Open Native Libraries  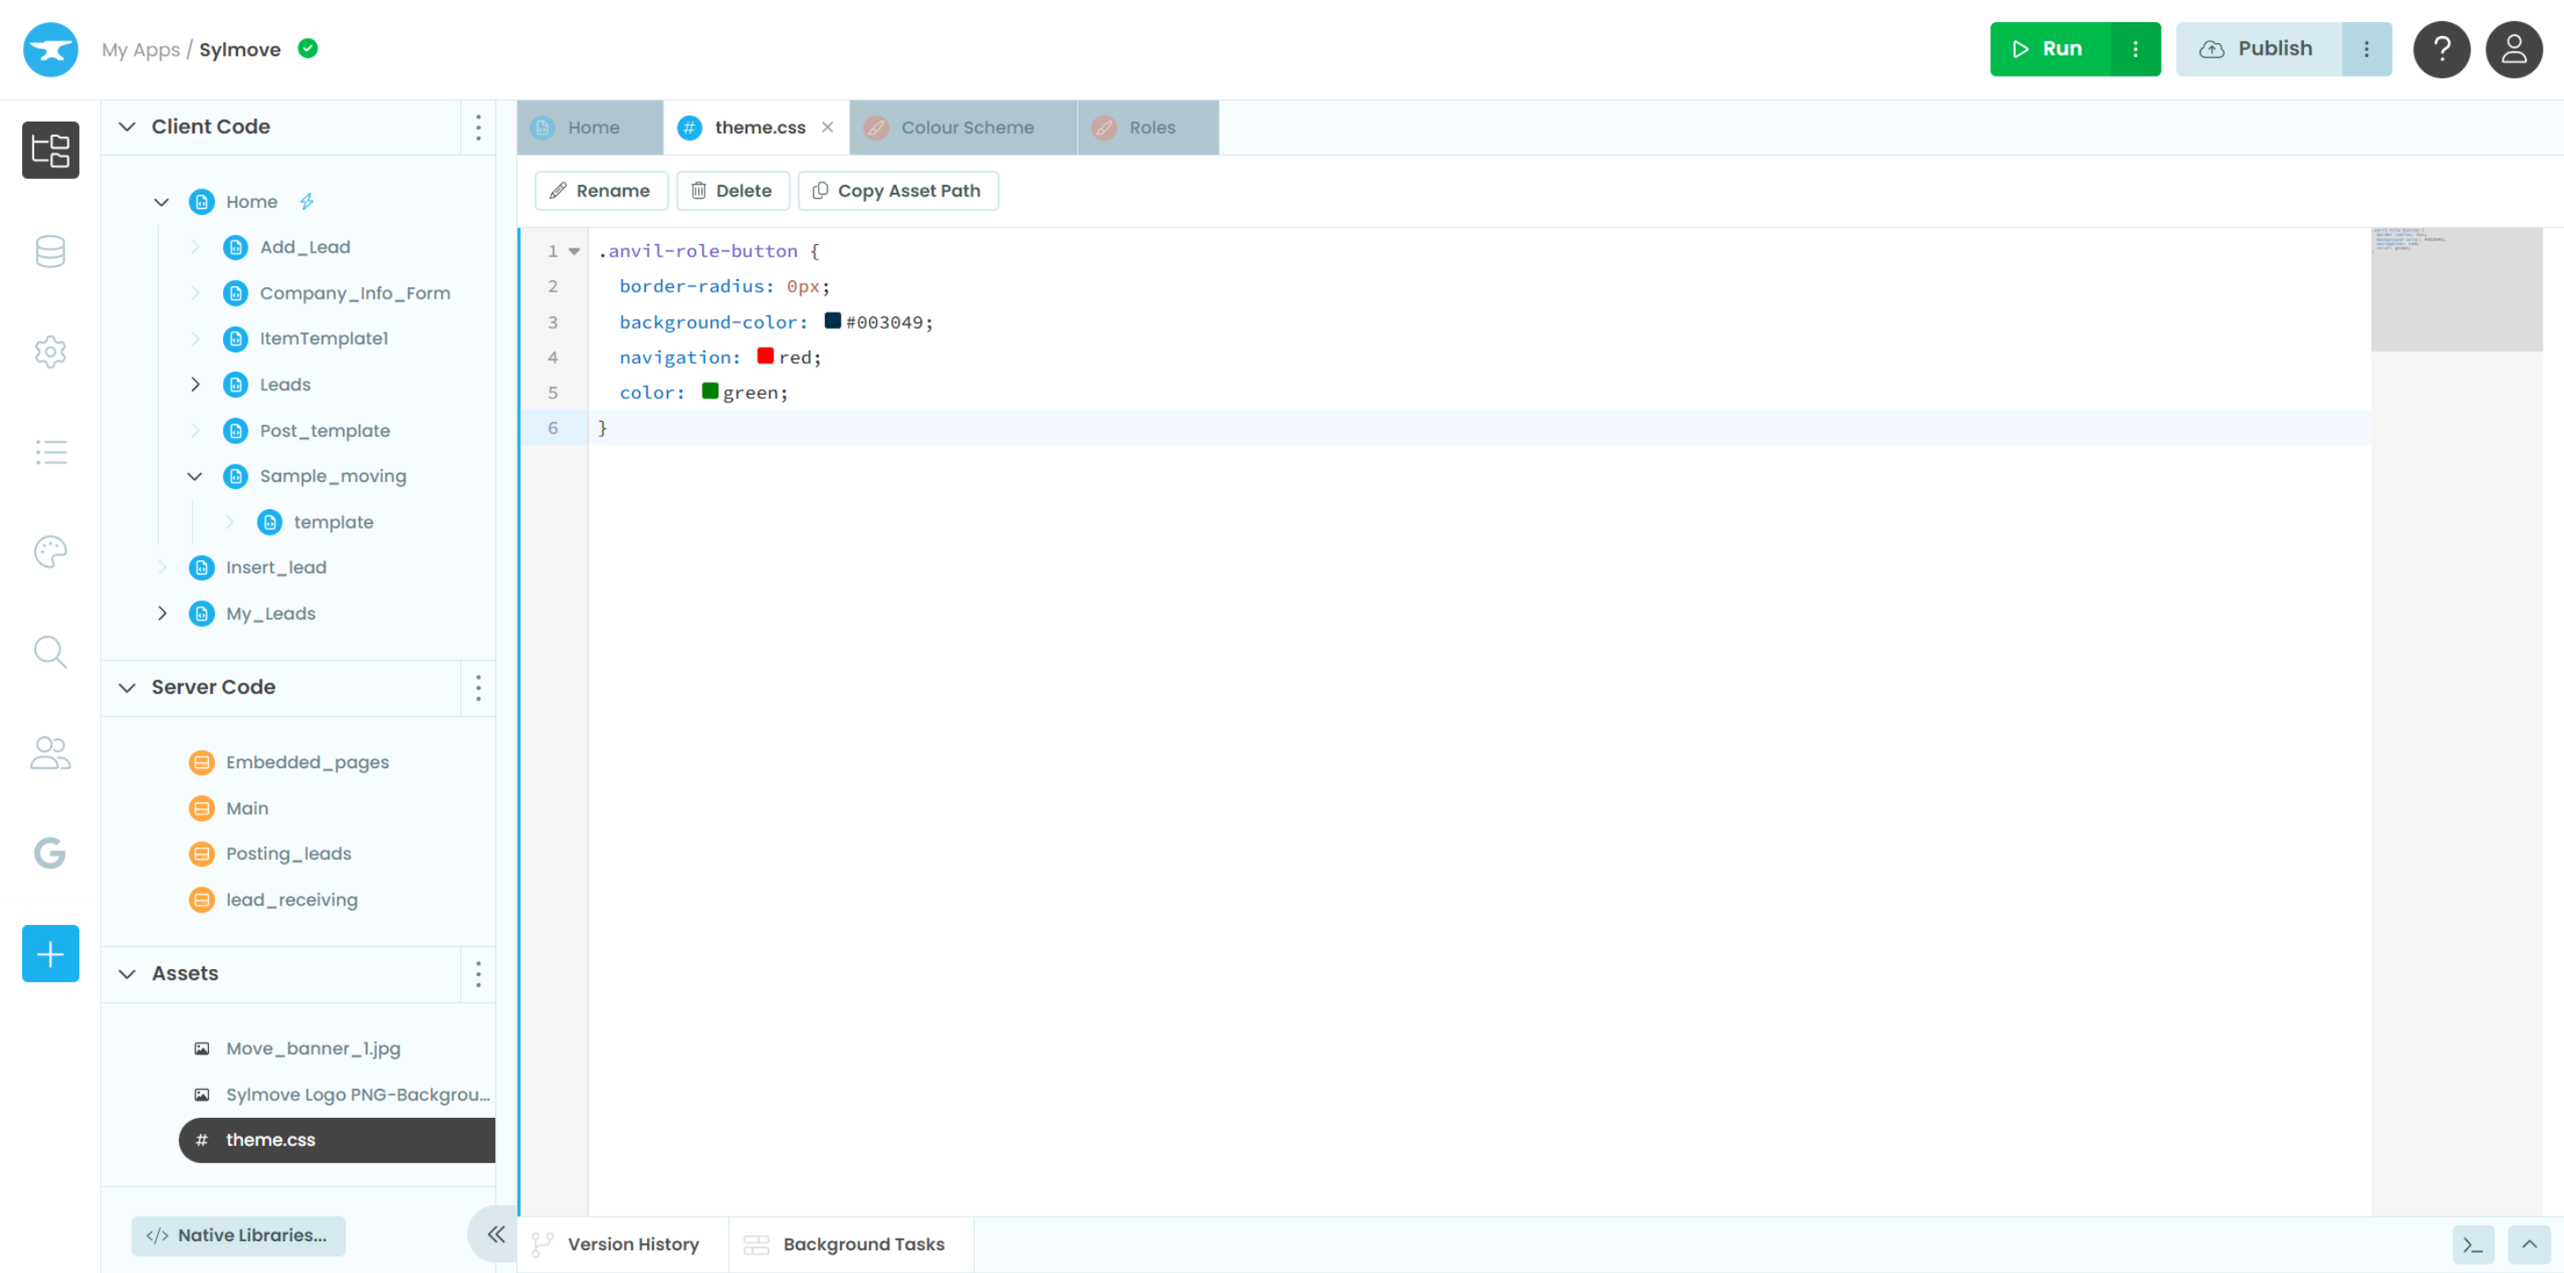coord(238,1235)
